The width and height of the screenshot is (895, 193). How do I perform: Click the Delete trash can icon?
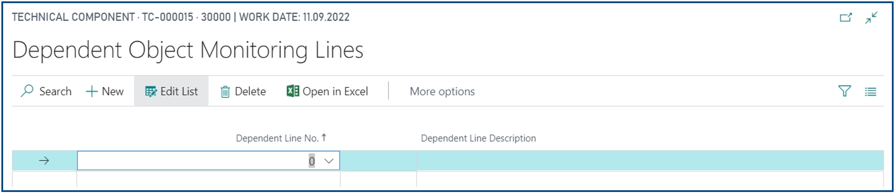tap(225, 92)
